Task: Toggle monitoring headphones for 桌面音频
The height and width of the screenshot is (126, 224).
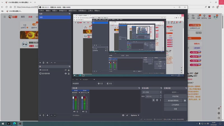Action: tap(77, 111)
